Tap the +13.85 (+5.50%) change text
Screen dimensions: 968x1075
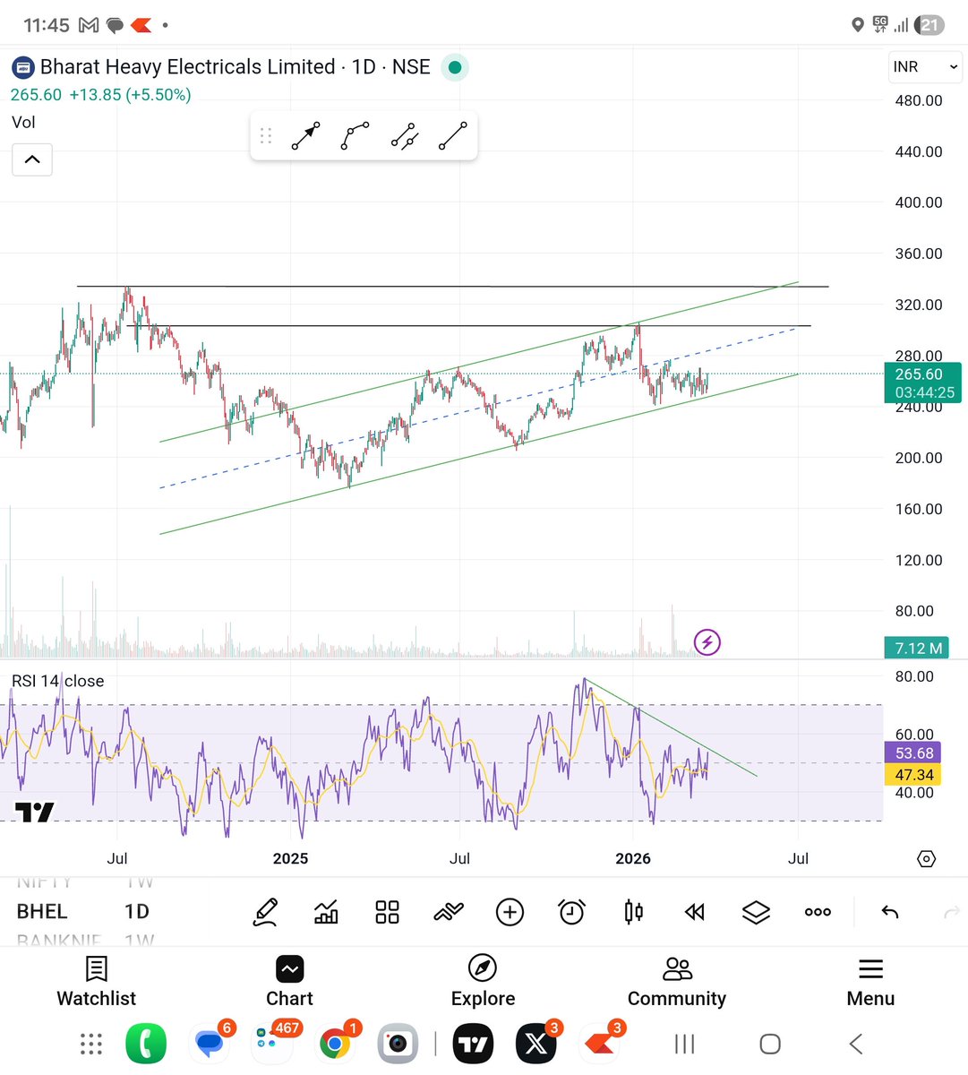[130, 95]
